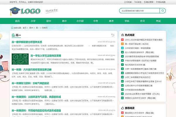
Task: Go to 作文 navigation menu item
Action: click(143, 21)
